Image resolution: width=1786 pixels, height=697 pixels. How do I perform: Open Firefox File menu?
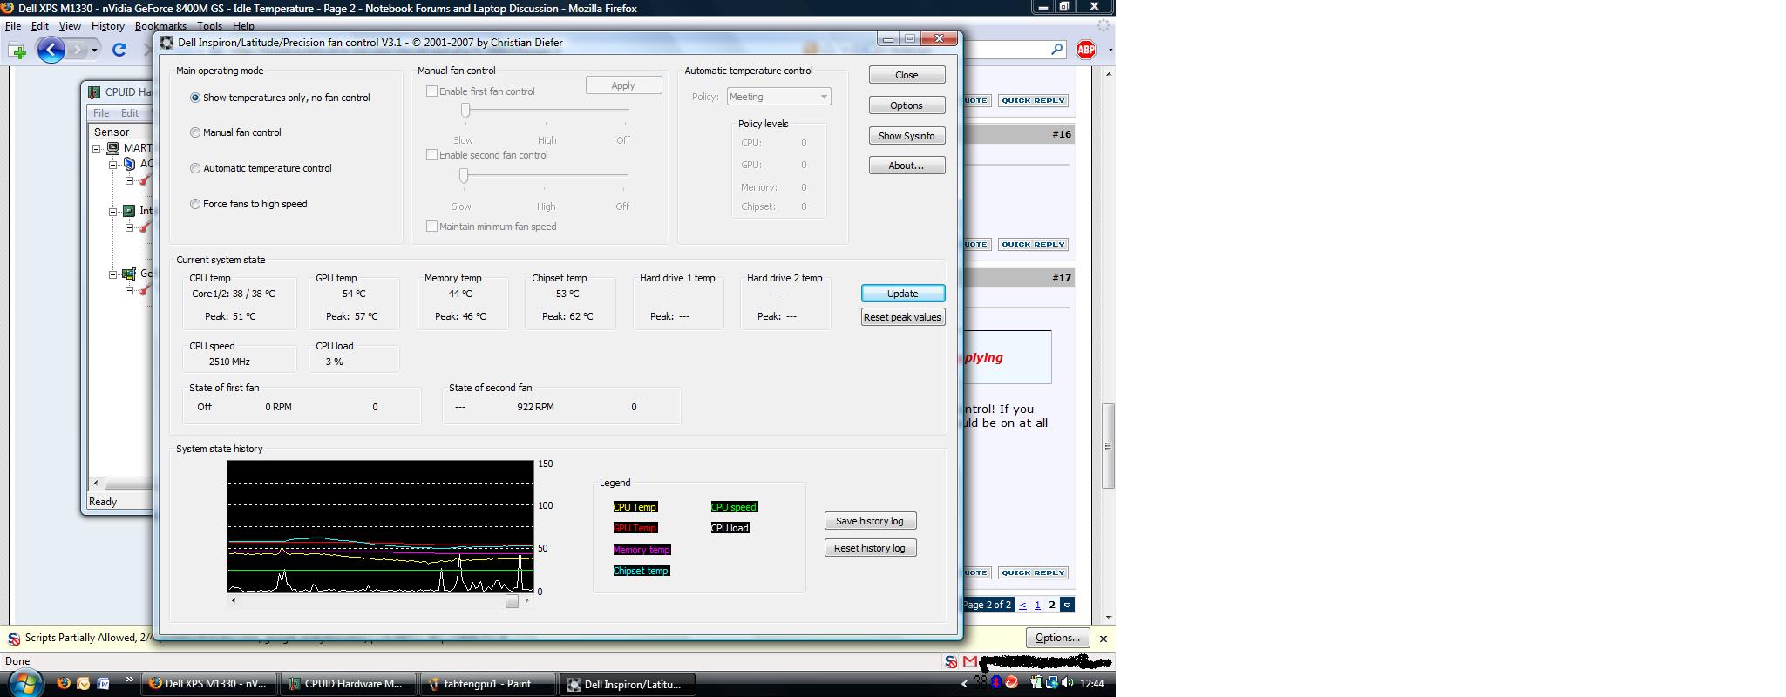[13, 26]
